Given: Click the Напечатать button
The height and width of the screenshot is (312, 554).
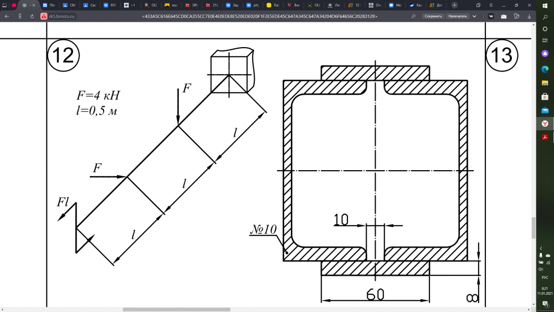Looking at the screenshot, I should pyautogui.click(x=458, y=16).
